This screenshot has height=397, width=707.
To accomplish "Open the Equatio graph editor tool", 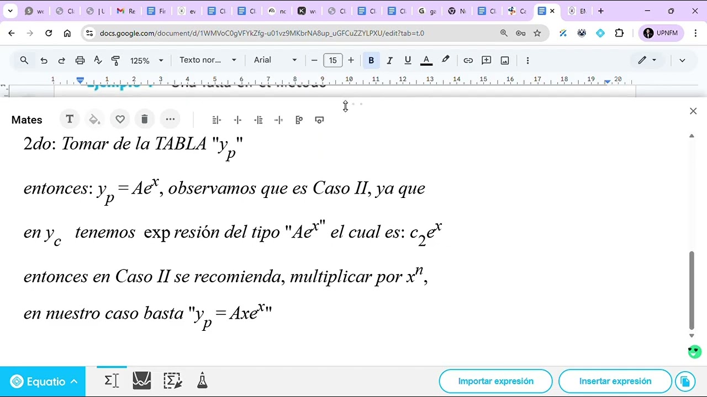I will (142, 380).
